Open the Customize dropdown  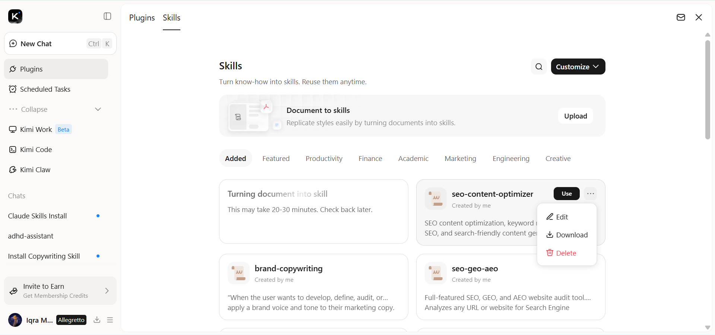[x=578, y=67]
